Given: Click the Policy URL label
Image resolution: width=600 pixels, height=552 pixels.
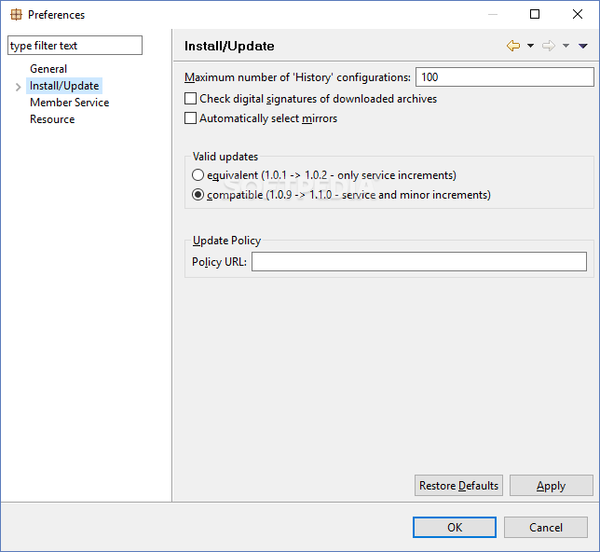Looking at the screenshot, I should pos(219,262).
